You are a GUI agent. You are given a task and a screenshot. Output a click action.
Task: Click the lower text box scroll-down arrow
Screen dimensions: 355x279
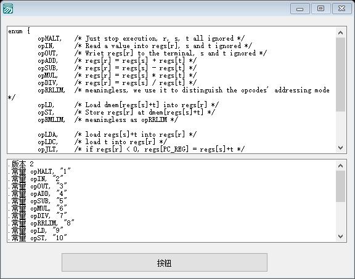(340, 237)
